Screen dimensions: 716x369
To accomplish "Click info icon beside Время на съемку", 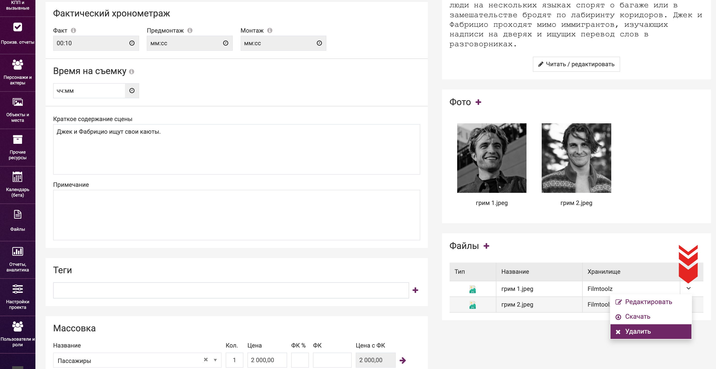I will 132,72.
